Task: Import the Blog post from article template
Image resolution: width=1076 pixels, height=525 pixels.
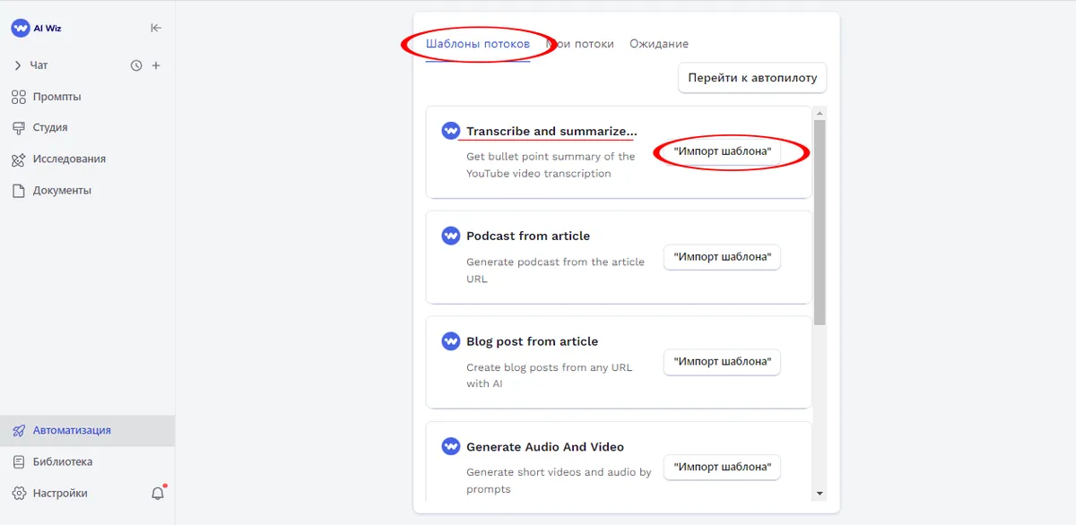Action: pos(722,362)
